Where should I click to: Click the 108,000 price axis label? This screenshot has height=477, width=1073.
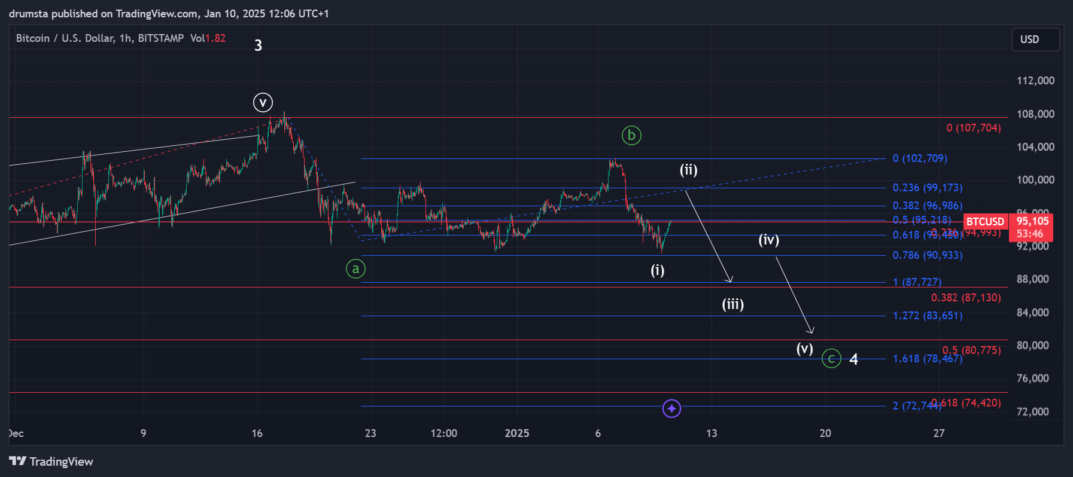[1035, 114]
